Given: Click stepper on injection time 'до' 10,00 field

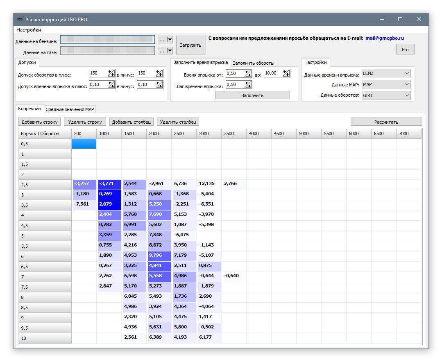Looking at the screenshot, I should click(x=286, y=73).
